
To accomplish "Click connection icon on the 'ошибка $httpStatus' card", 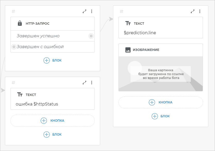I will (84, 83).
